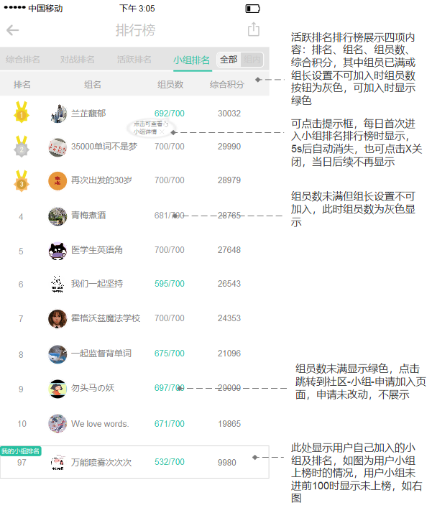Tap the avatar of 医学生英语角
Screen dimensions: 432x508
point(58,250)
